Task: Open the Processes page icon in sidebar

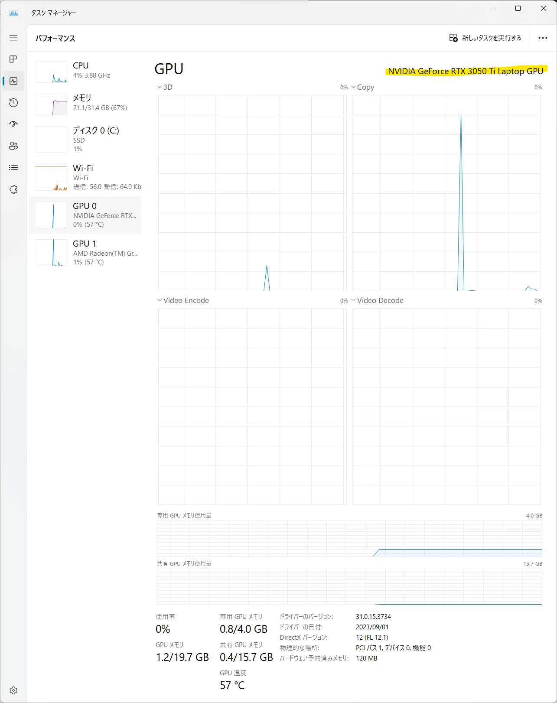Action: [x=13, y=59]
